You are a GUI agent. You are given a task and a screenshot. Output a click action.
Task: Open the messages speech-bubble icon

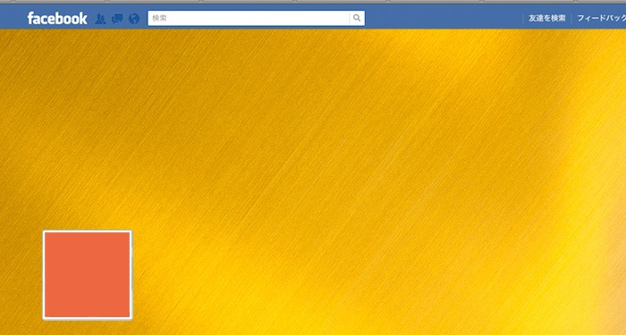(x=117, y=19)
